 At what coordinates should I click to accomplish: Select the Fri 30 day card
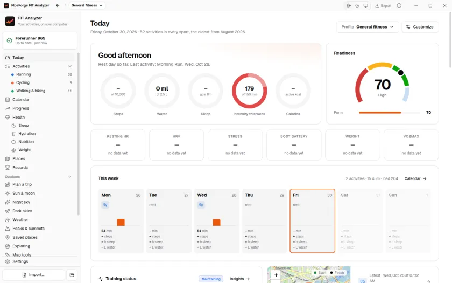pyautogui.click(x=313, y=221)
